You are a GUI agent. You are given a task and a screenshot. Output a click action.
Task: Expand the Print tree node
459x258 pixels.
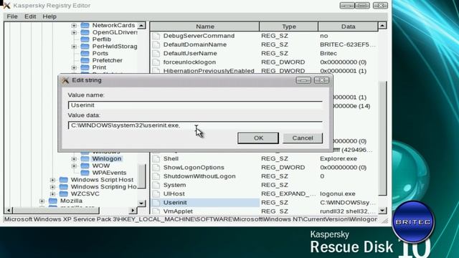tap(74, 67)
